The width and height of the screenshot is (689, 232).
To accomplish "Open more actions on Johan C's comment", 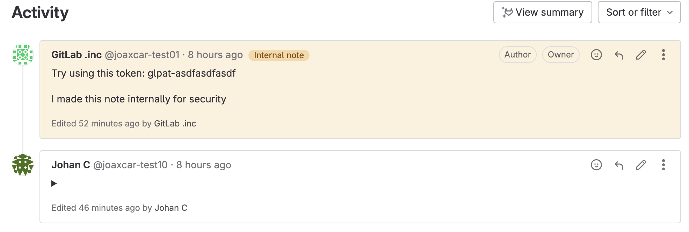I will point(663,165).
